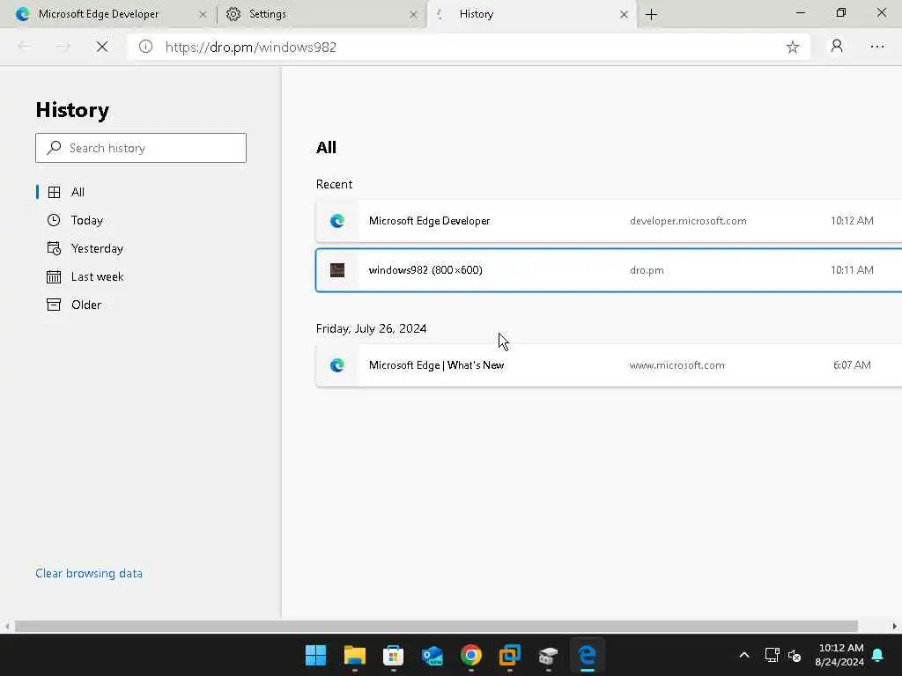Click the scrollbar right arrow
Image resolution: width=902 pixels, height=676 pixels.
click(x=895, y=626)
